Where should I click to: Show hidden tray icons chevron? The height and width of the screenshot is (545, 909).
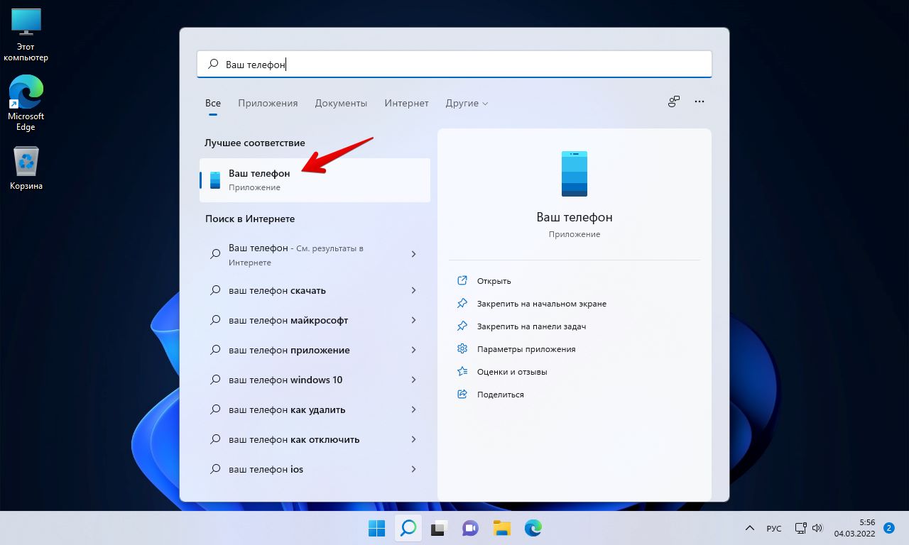coord(749,528)
